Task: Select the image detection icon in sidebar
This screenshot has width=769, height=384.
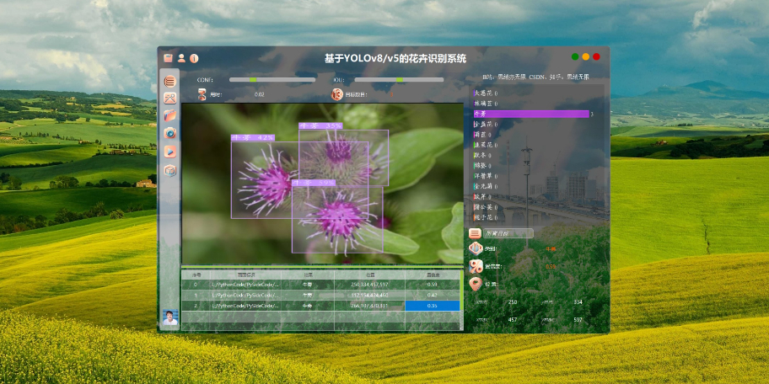Action: 170,98
